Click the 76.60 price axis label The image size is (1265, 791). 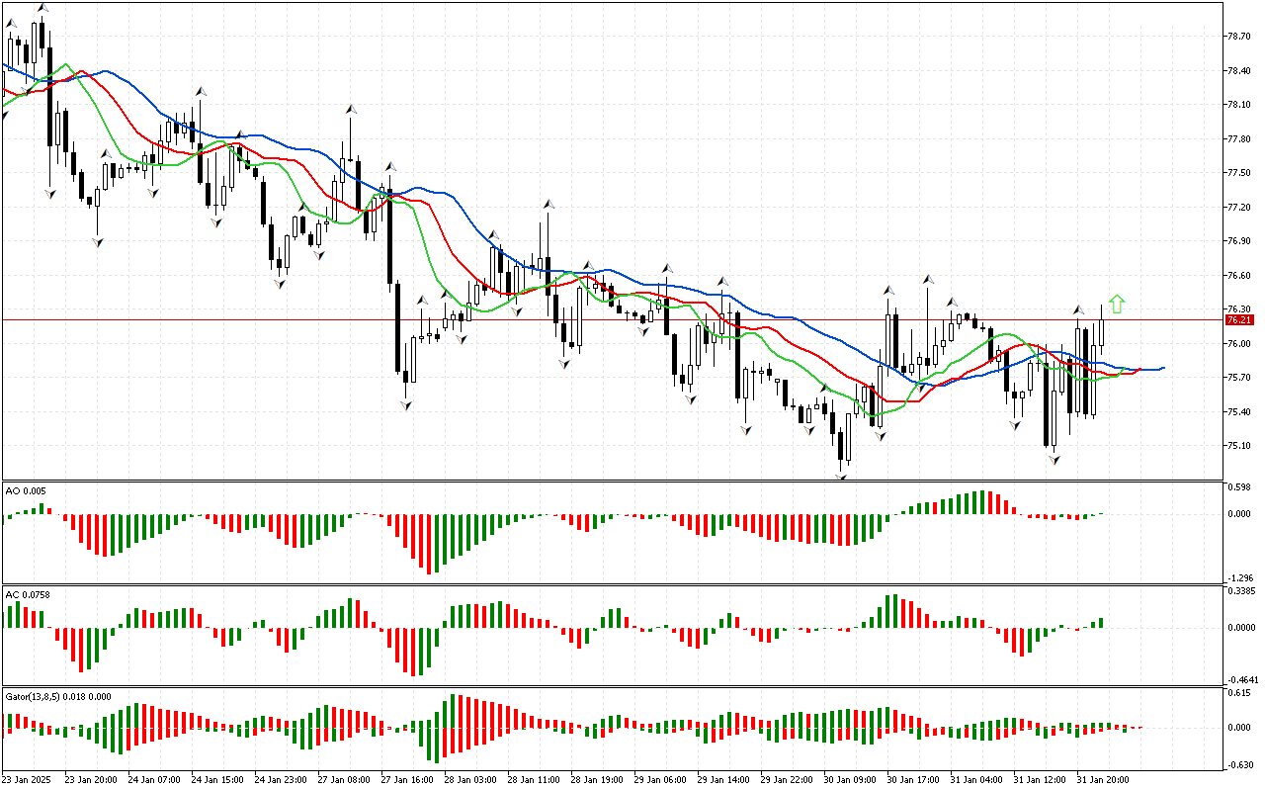click(1238, 276)
